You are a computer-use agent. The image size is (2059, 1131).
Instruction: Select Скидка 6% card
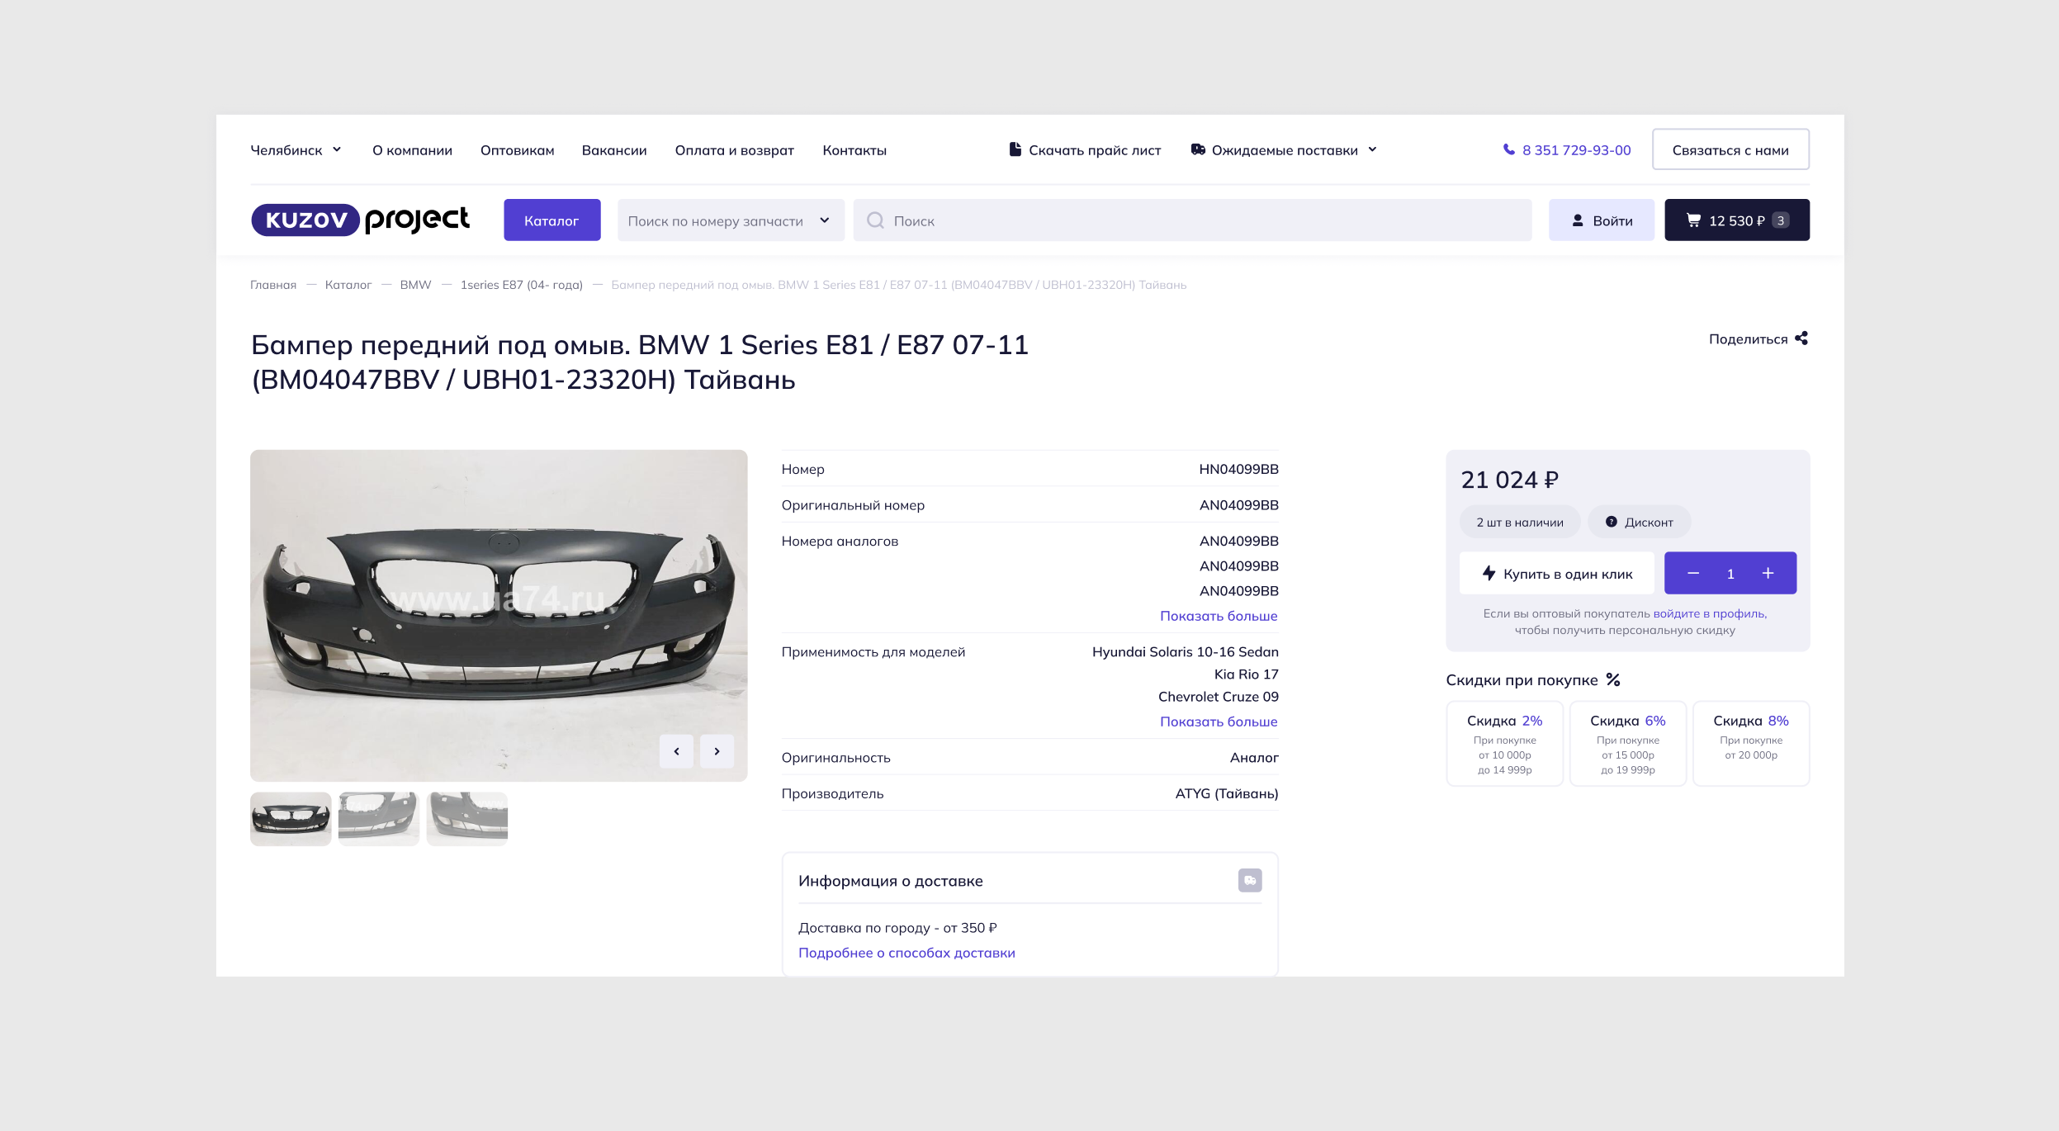pyautogui.click(x=1627, y=743)
